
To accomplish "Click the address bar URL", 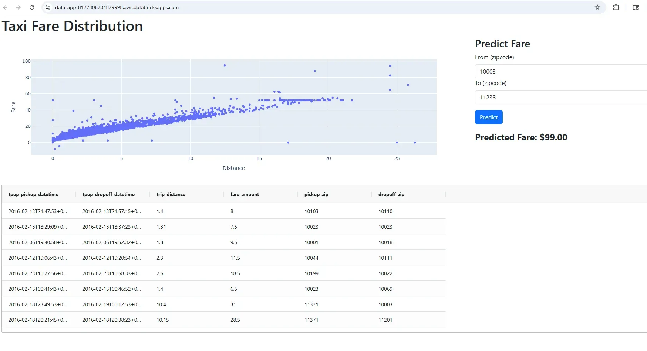I will click(117, 7).
